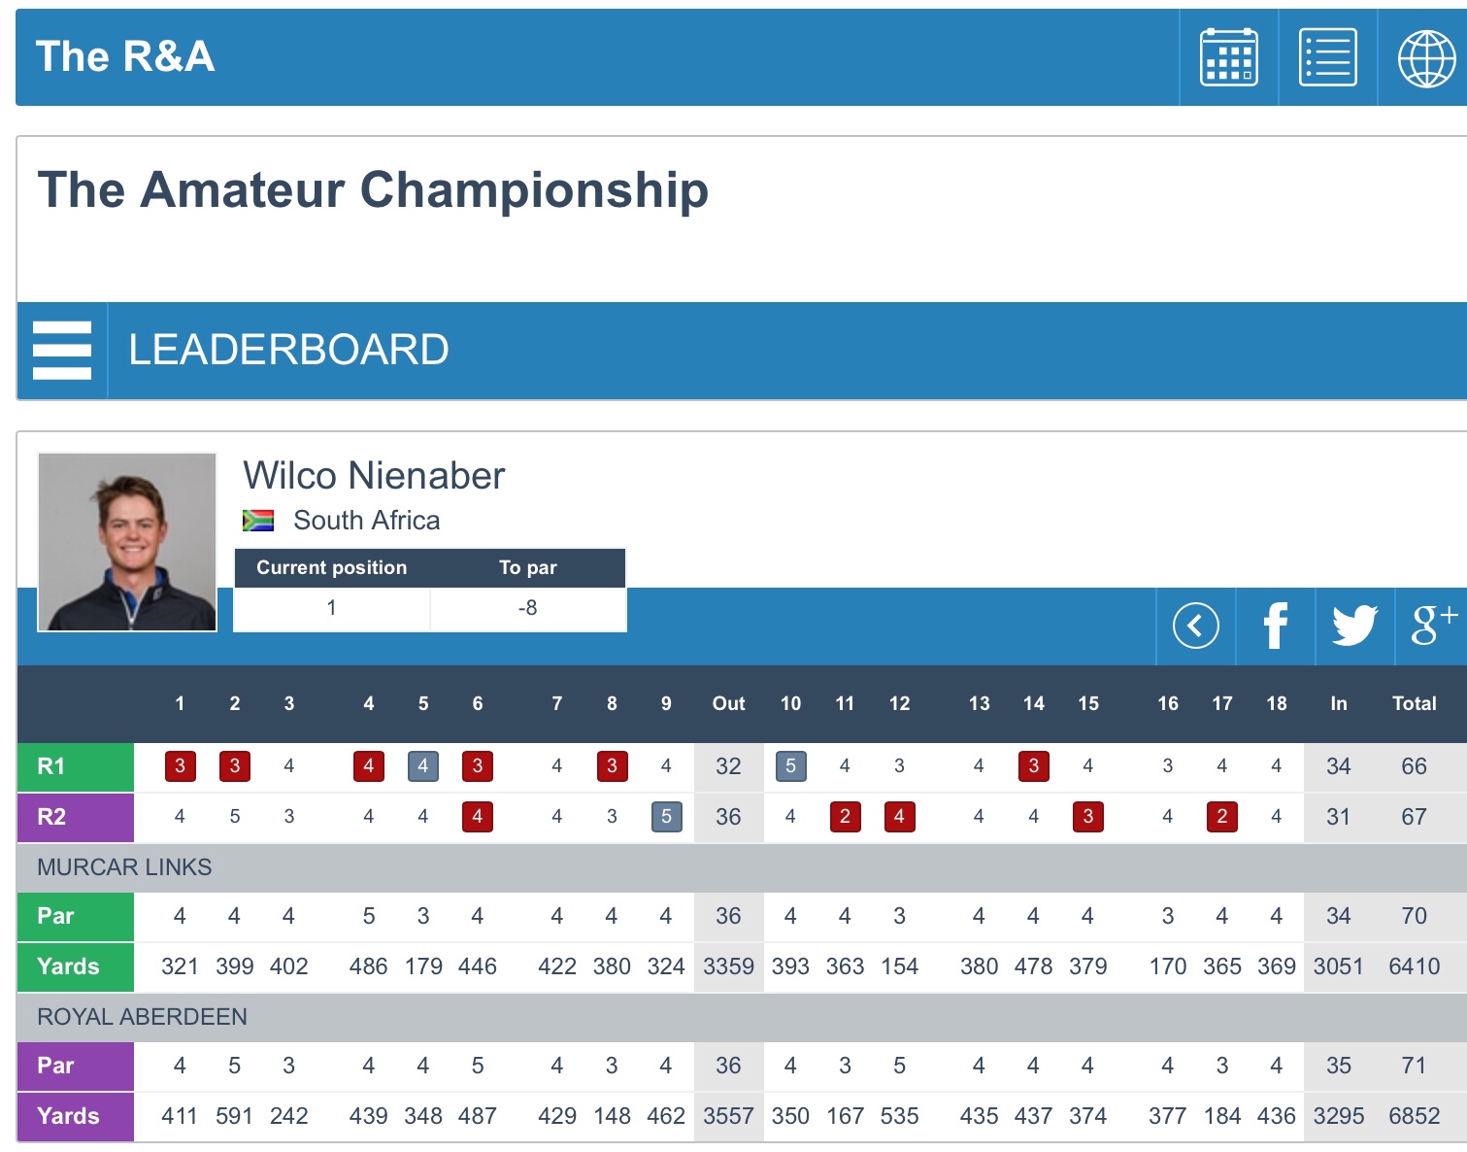This screenshot has height=1152, width=1467.
Task: Click The R&A header title
Action: coord(125,56)
